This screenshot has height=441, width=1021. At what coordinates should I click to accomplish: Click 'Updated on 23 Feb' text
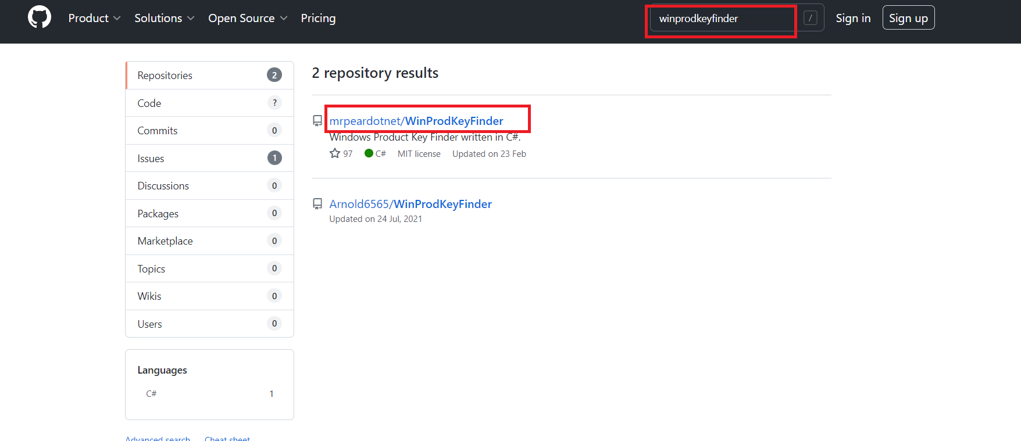coord(489,154)
